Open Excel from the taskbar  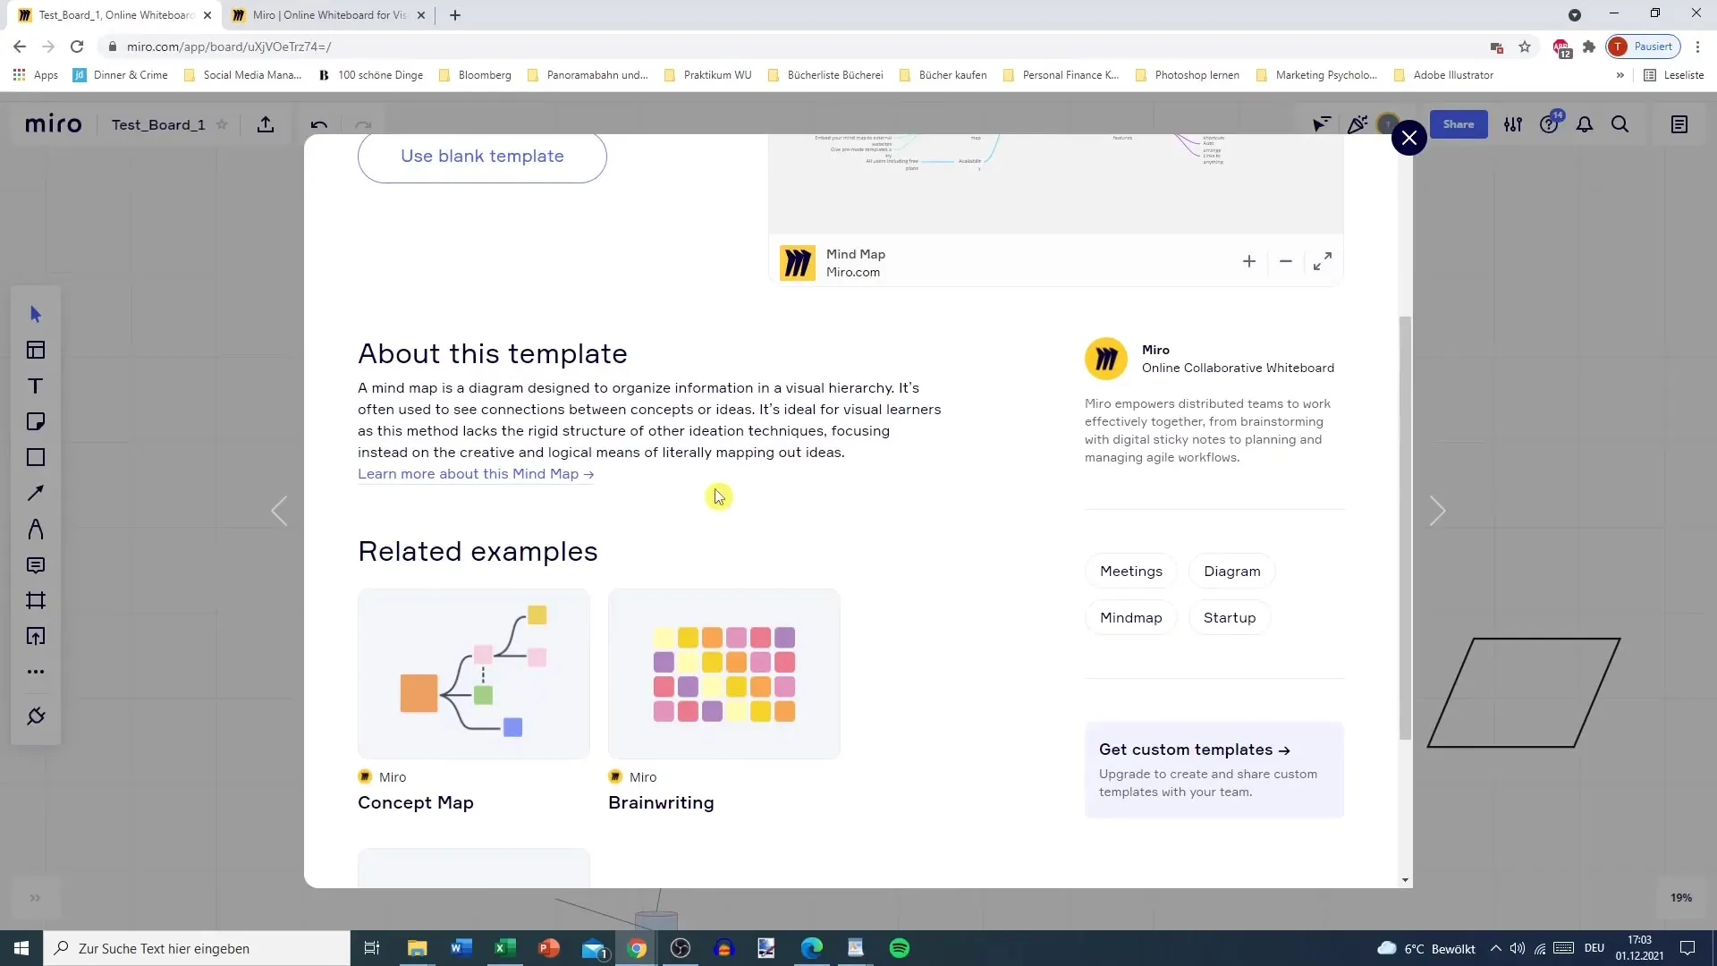pos(505,948)
